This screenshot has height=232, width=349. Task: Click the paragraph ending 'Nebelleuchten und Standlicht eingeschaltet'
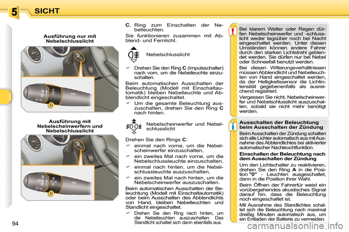coord(174,198)
